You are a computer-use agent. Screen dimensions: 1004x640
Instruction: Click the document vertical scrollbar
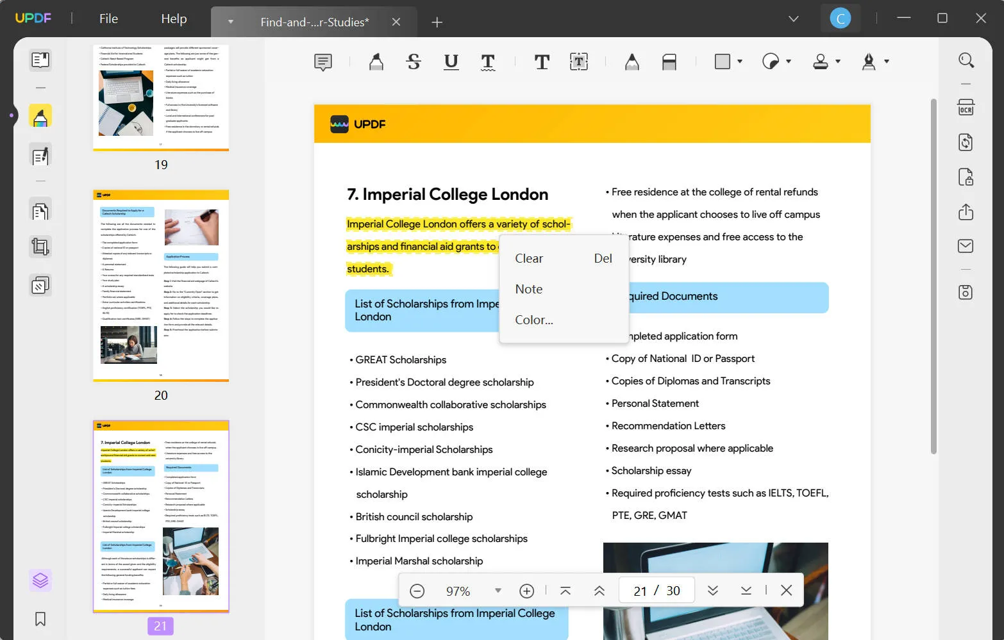coord(933,277)
